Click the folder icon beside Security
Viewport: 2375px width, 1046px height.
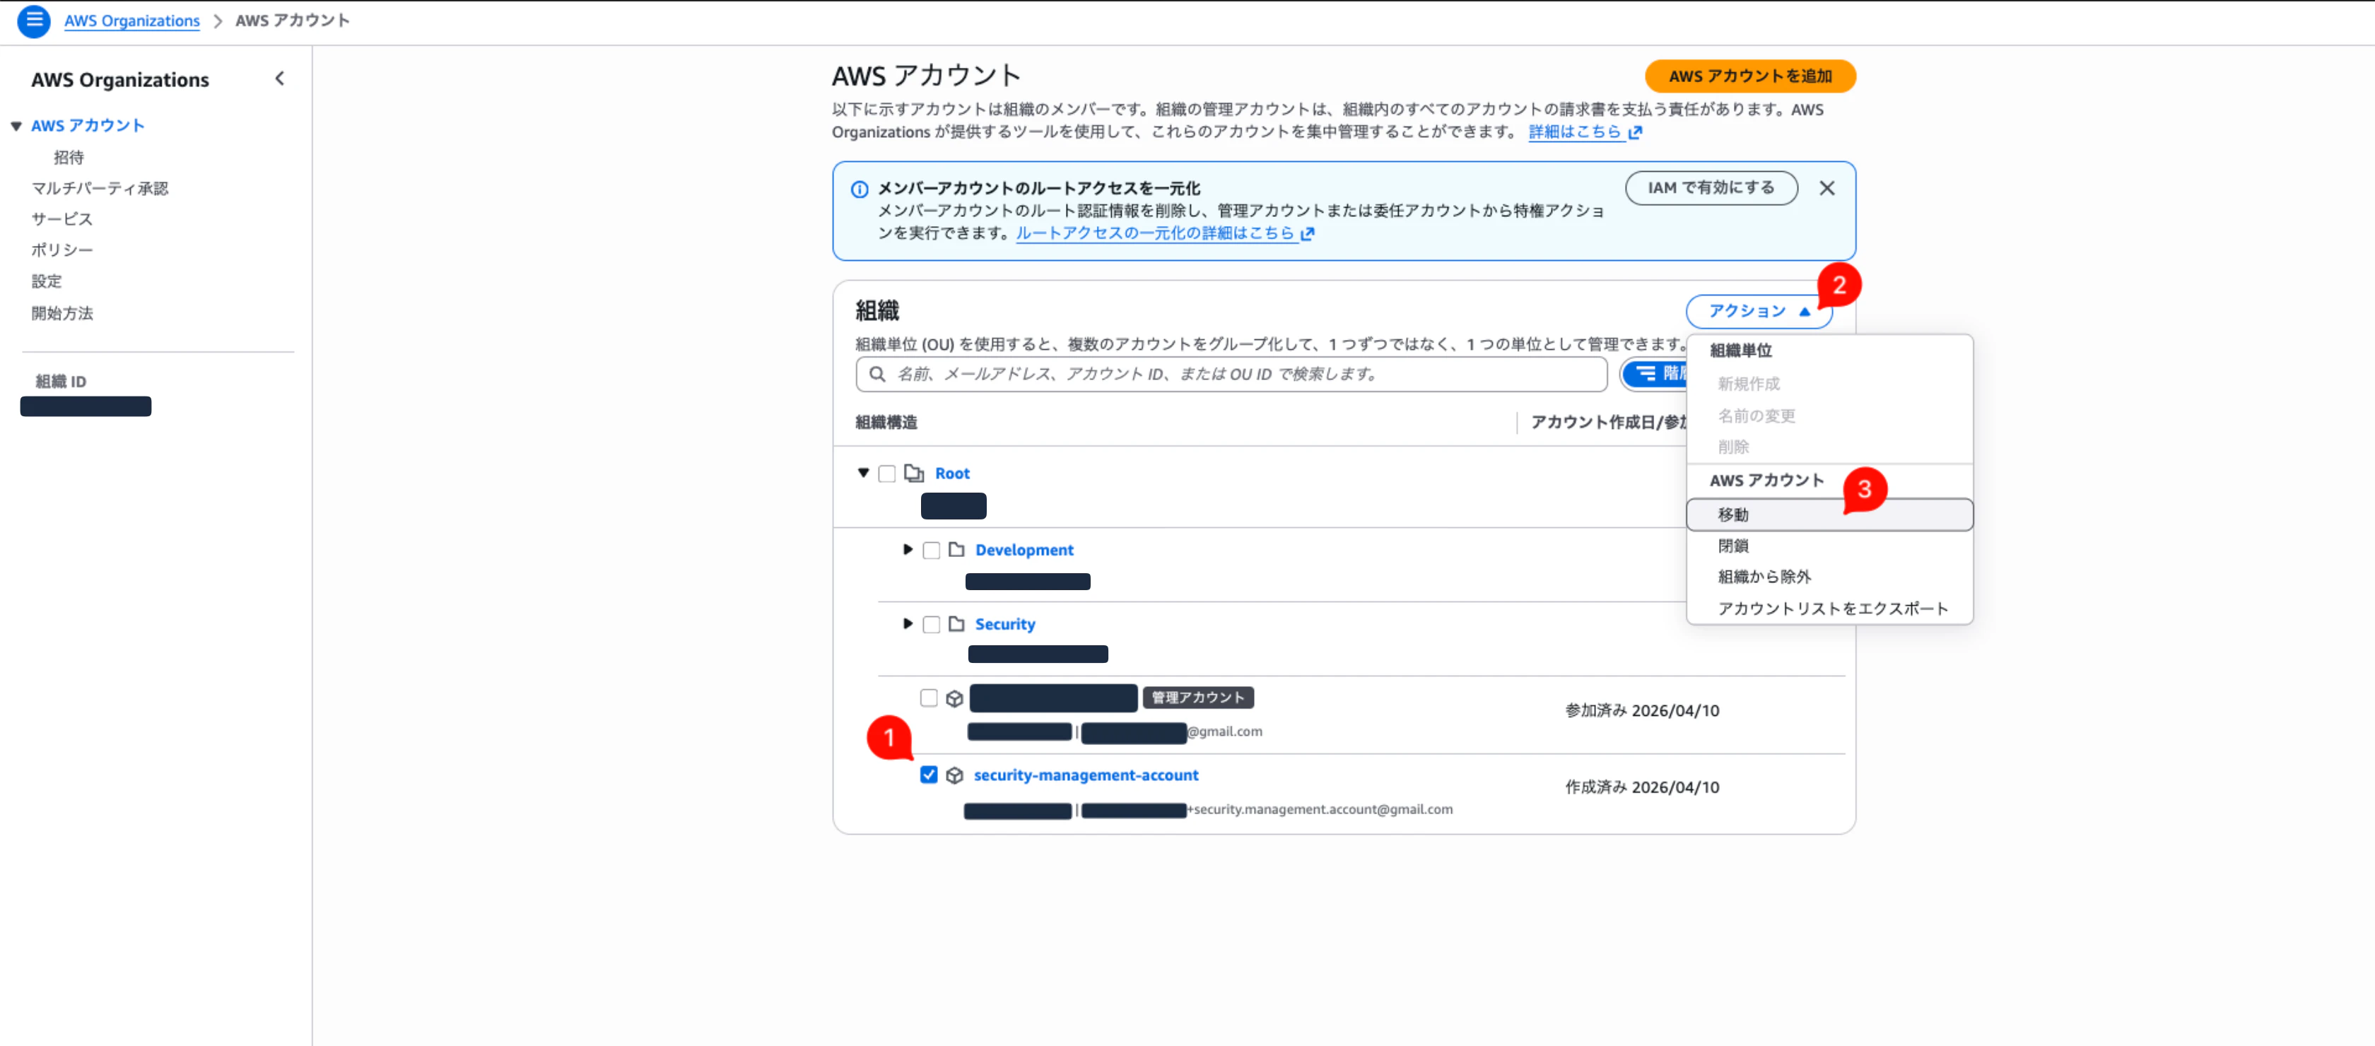(x=956, y=624)
